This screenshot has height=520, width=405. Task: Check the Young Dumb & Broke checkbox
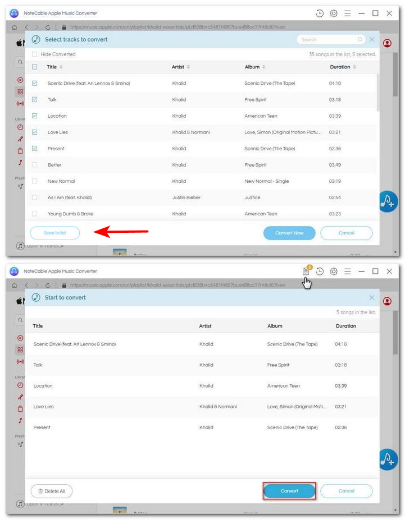34,214
